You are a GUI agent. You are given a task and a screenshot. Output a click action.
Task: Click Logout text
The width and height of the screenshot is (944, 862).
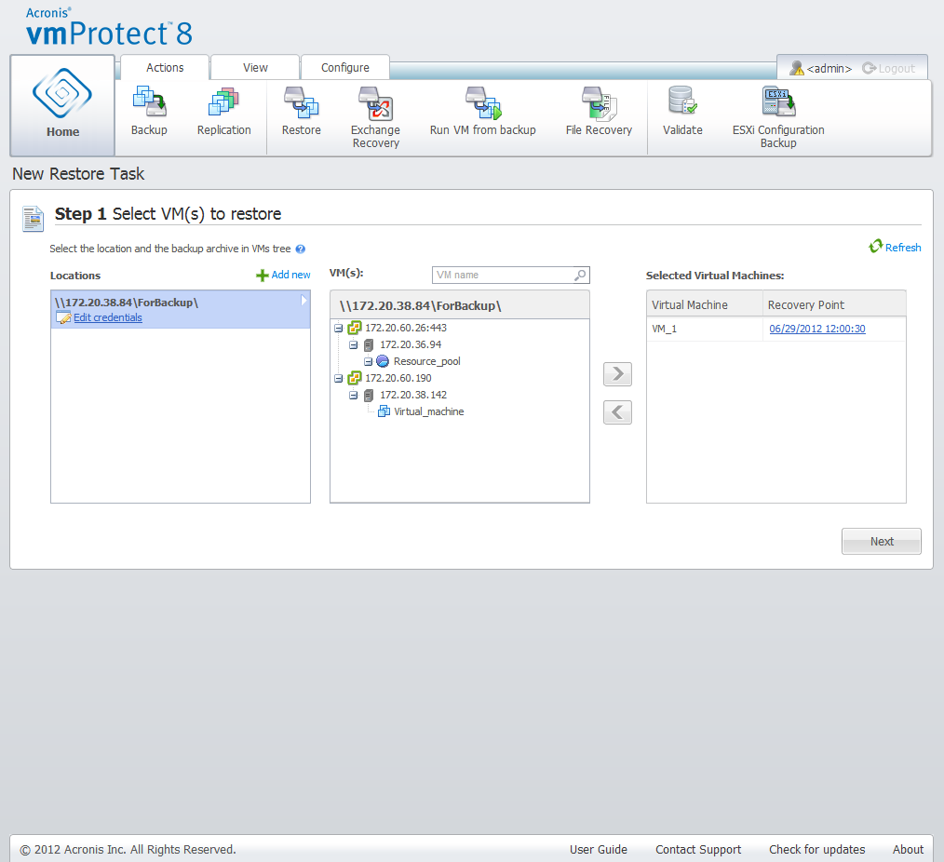(897, 69)
